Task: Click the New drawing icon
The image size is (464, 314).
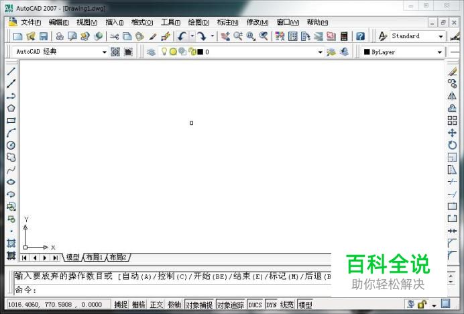Action: click(18, 36)
